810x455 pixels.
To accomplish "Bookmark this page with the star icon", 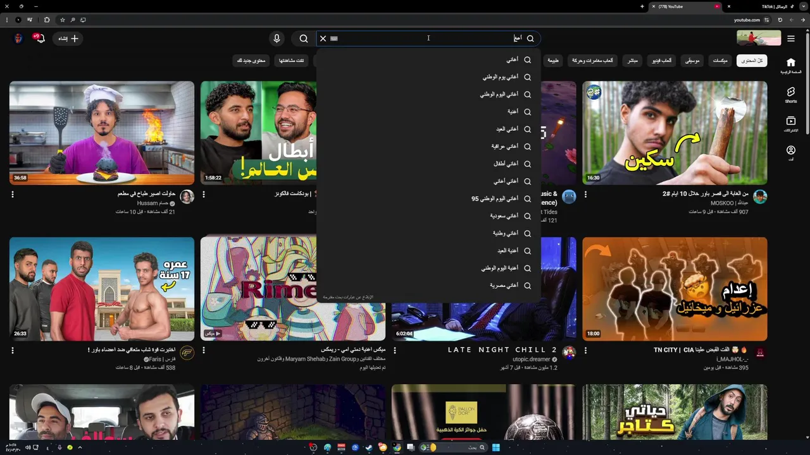I will [62, 20].
